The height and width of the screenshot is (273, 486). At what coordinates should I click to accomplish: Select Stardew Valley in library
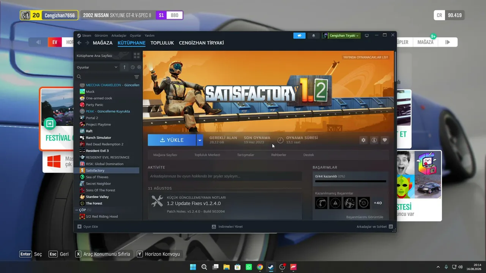tap(97, 197)
